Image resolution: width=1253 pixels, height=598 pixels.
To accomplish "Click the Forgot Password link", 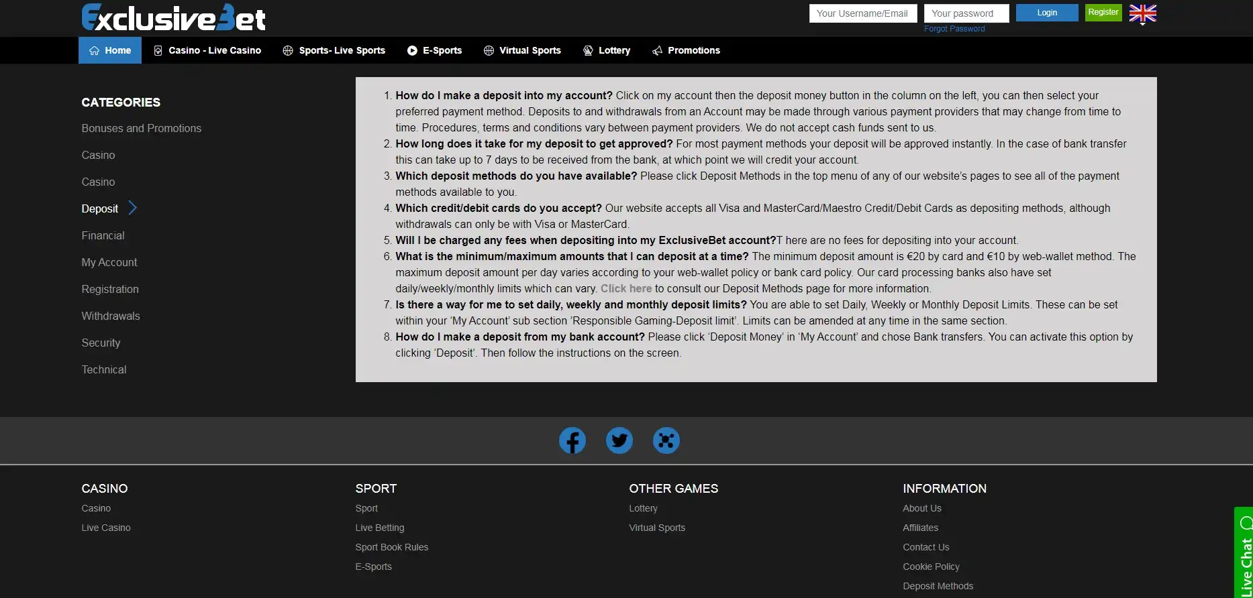I will [x=954, y=29].
